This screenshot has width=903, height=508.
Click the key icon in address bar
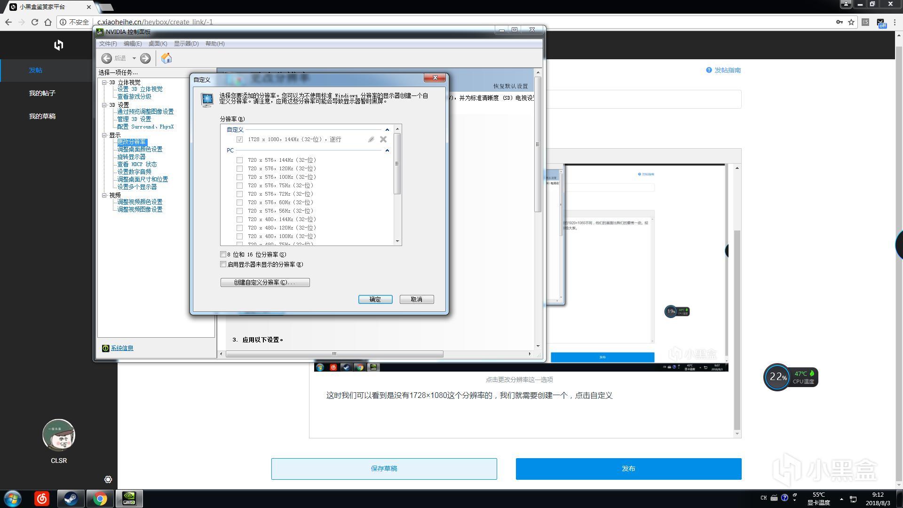pos(839,22)
